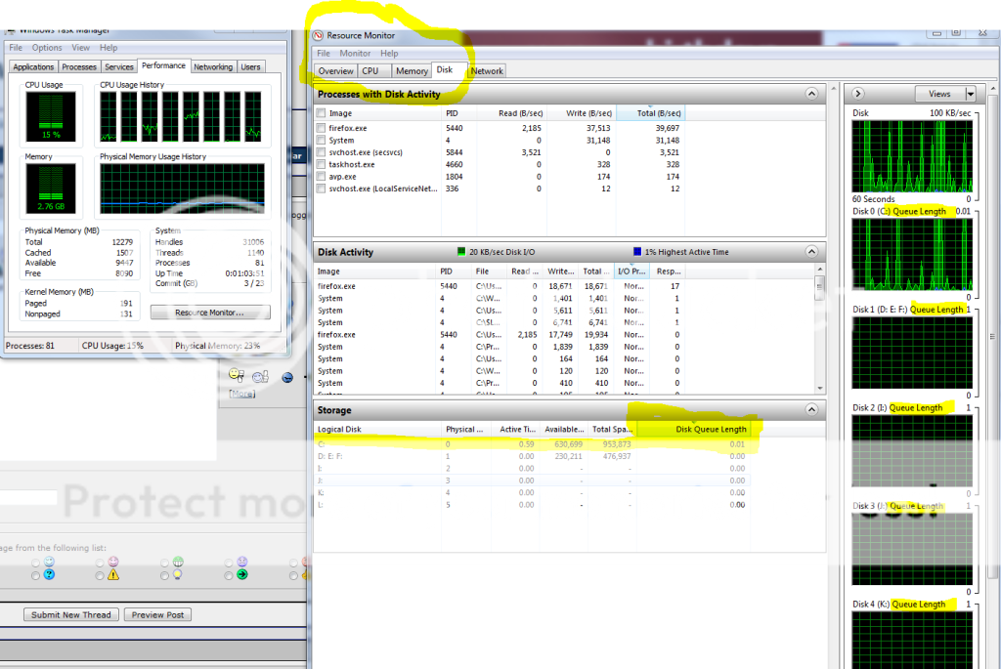1001x669 pixels.
Task: Hide the graph pane with arrow button
Action: coord(858,94)
